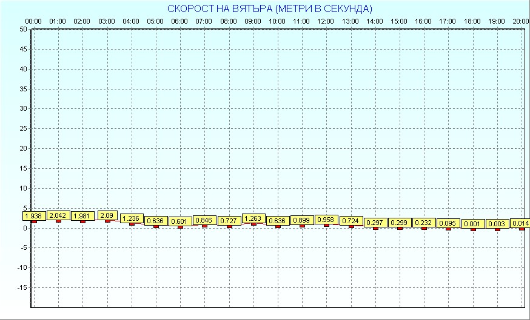
Task: Select the 1.236 data label
Action: 132,218
